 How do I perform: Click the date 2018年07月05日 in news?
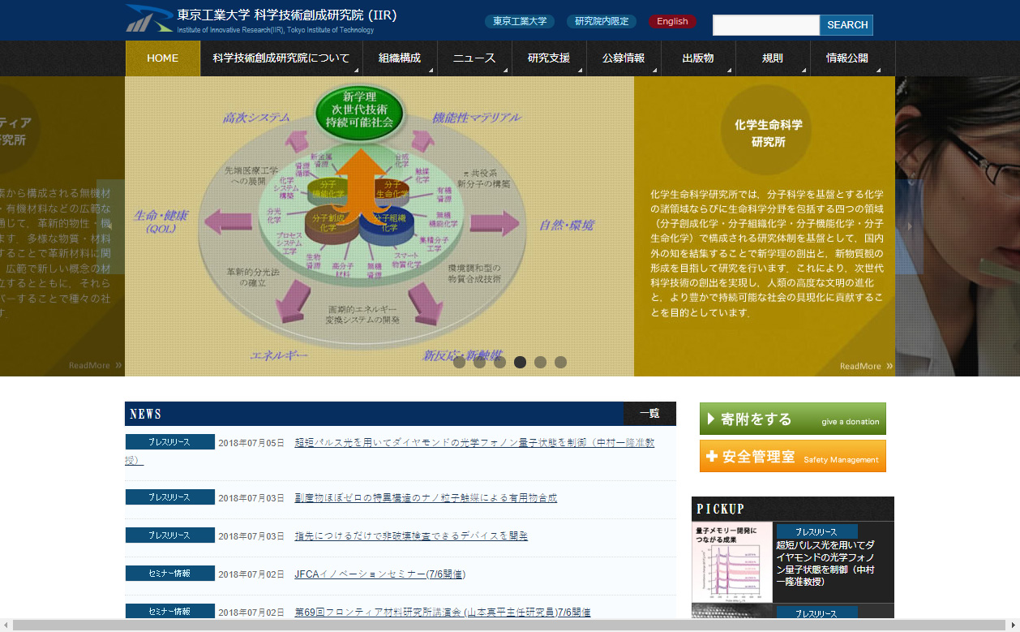click(251, 443)
